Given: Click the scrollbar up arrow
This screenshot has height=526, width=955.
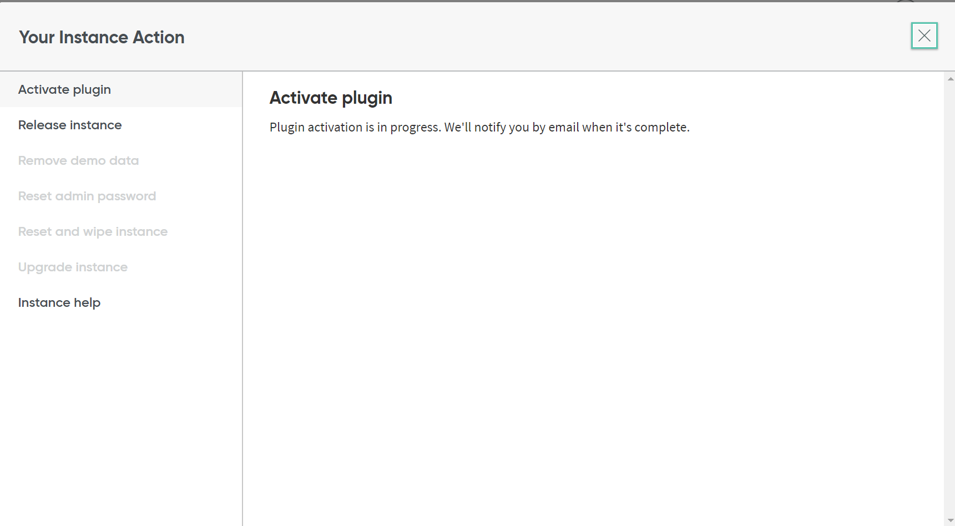Looking at the screenshot, I should coord(950,79).
